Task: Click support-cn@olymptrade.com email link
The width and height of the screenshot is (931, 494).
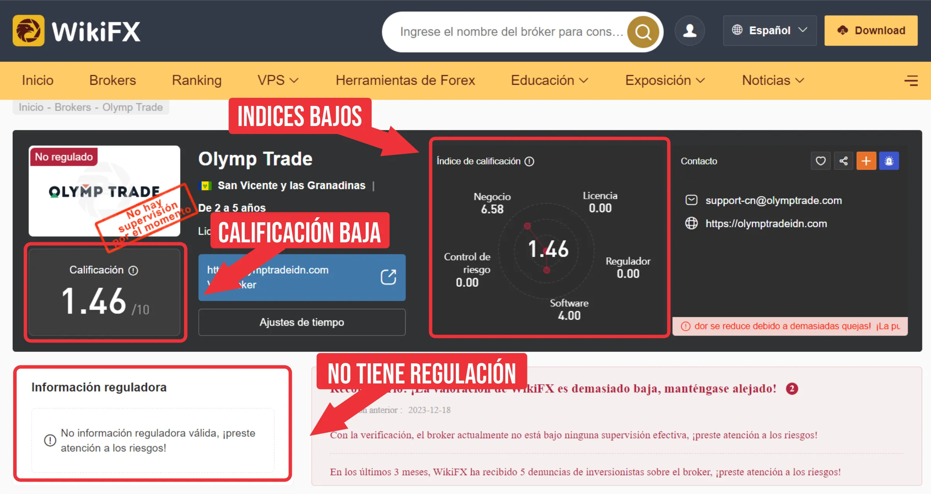Action: (x=773, y=200)
